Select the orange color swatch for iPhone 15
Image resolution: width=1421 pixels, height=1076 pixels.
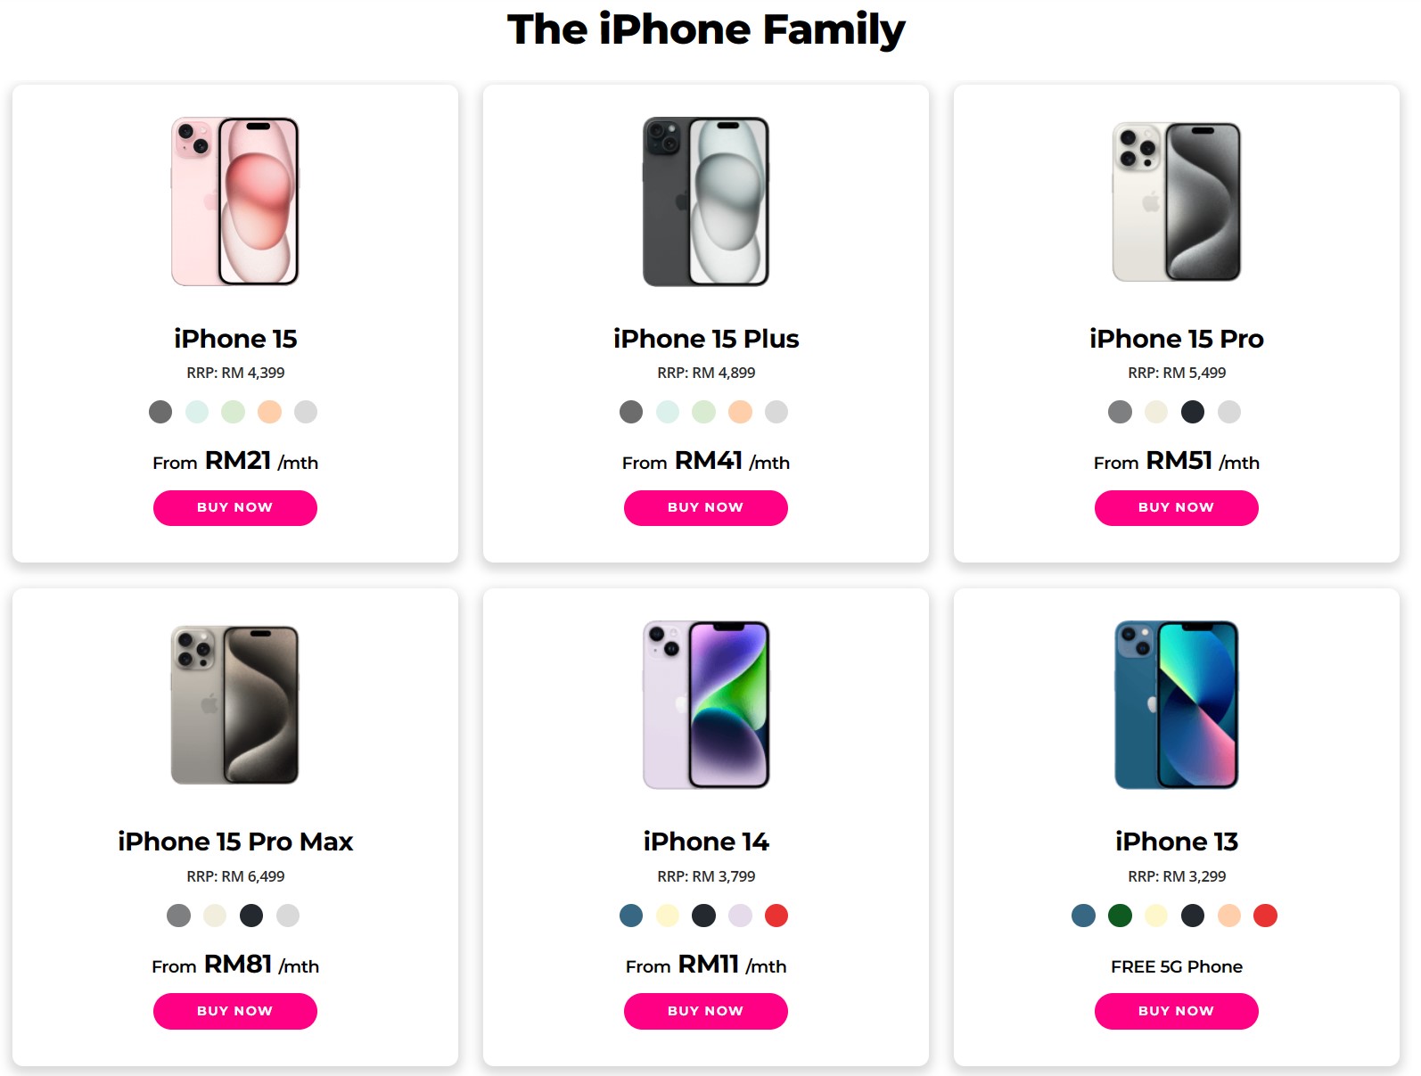tap(269, 412)
